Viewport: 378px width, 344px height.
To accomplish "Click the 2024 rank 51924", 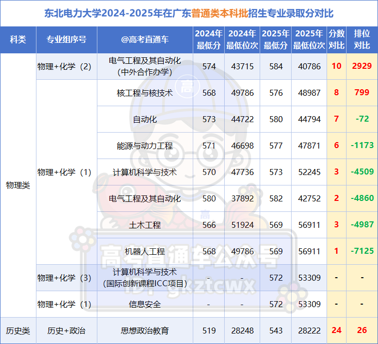I will [x=242, y=225].
